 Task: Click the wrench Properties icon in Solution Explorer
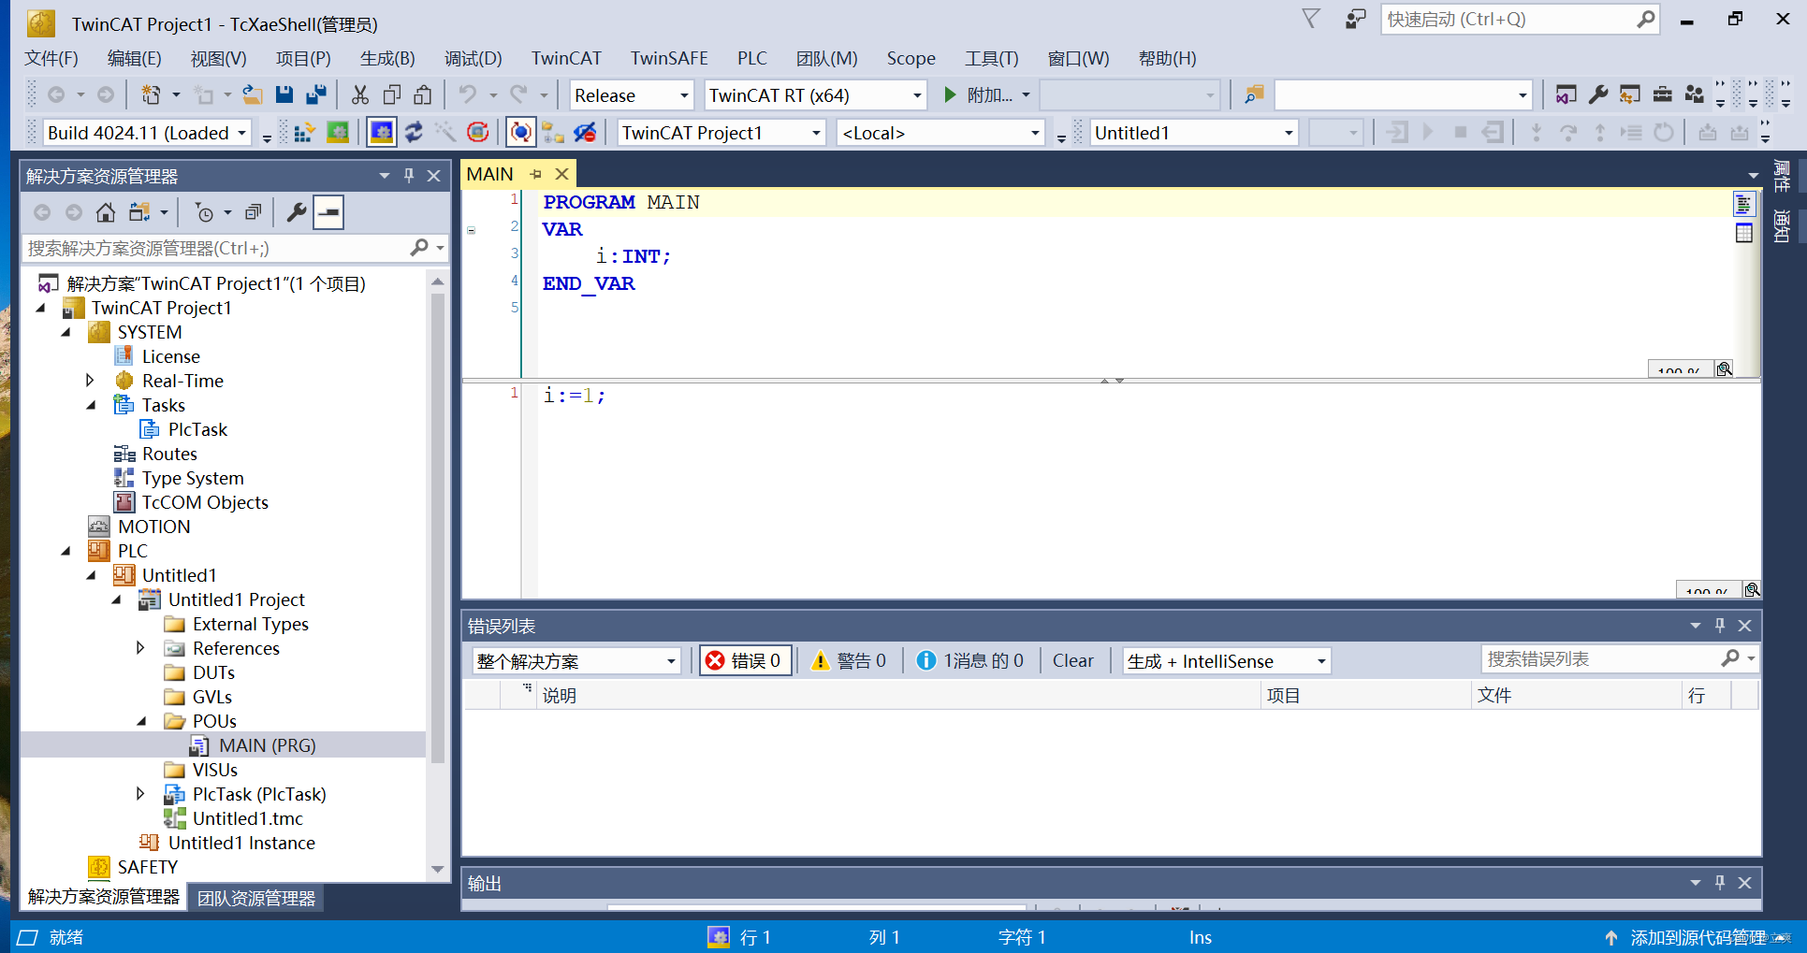point(297,212)
